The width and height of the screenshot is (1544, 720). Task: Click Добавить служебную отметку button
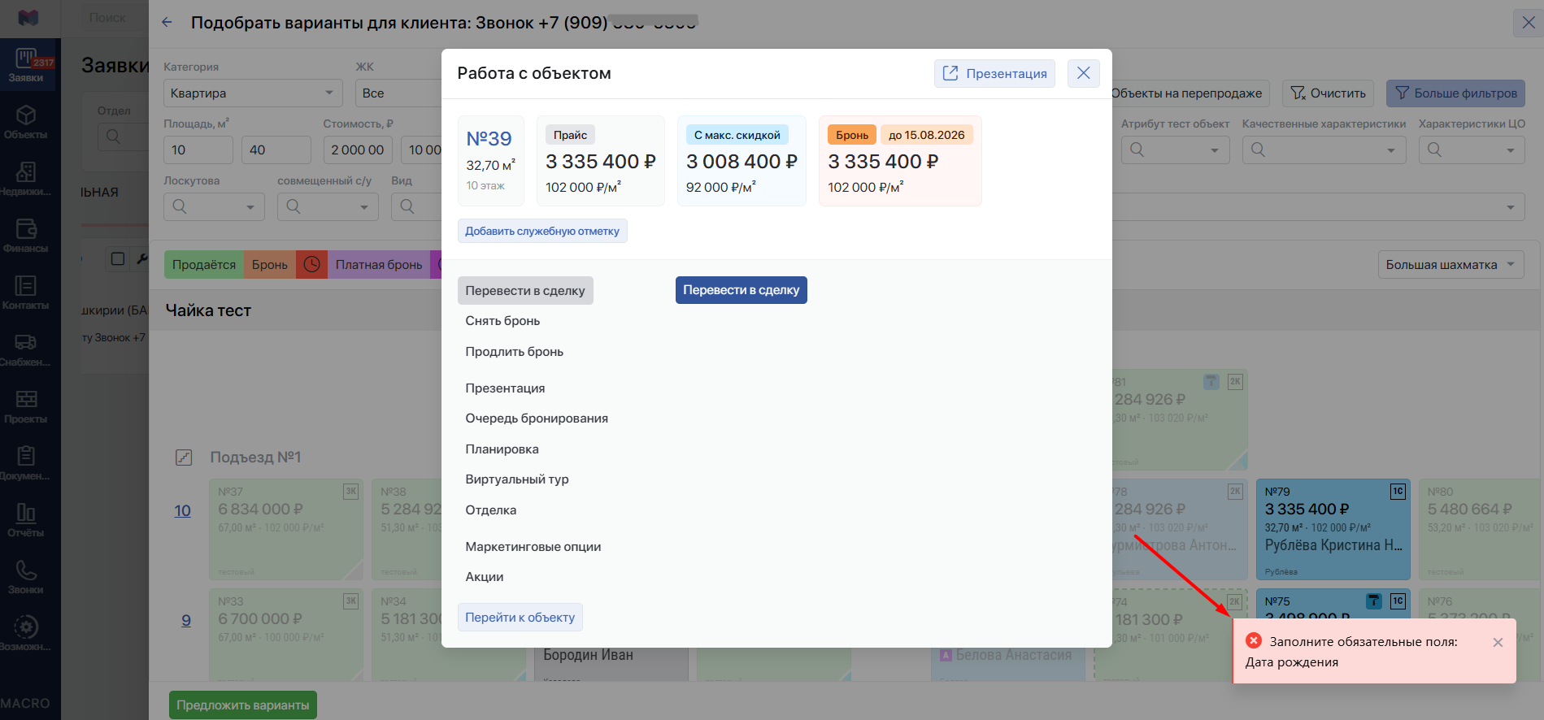click(542, 231)
